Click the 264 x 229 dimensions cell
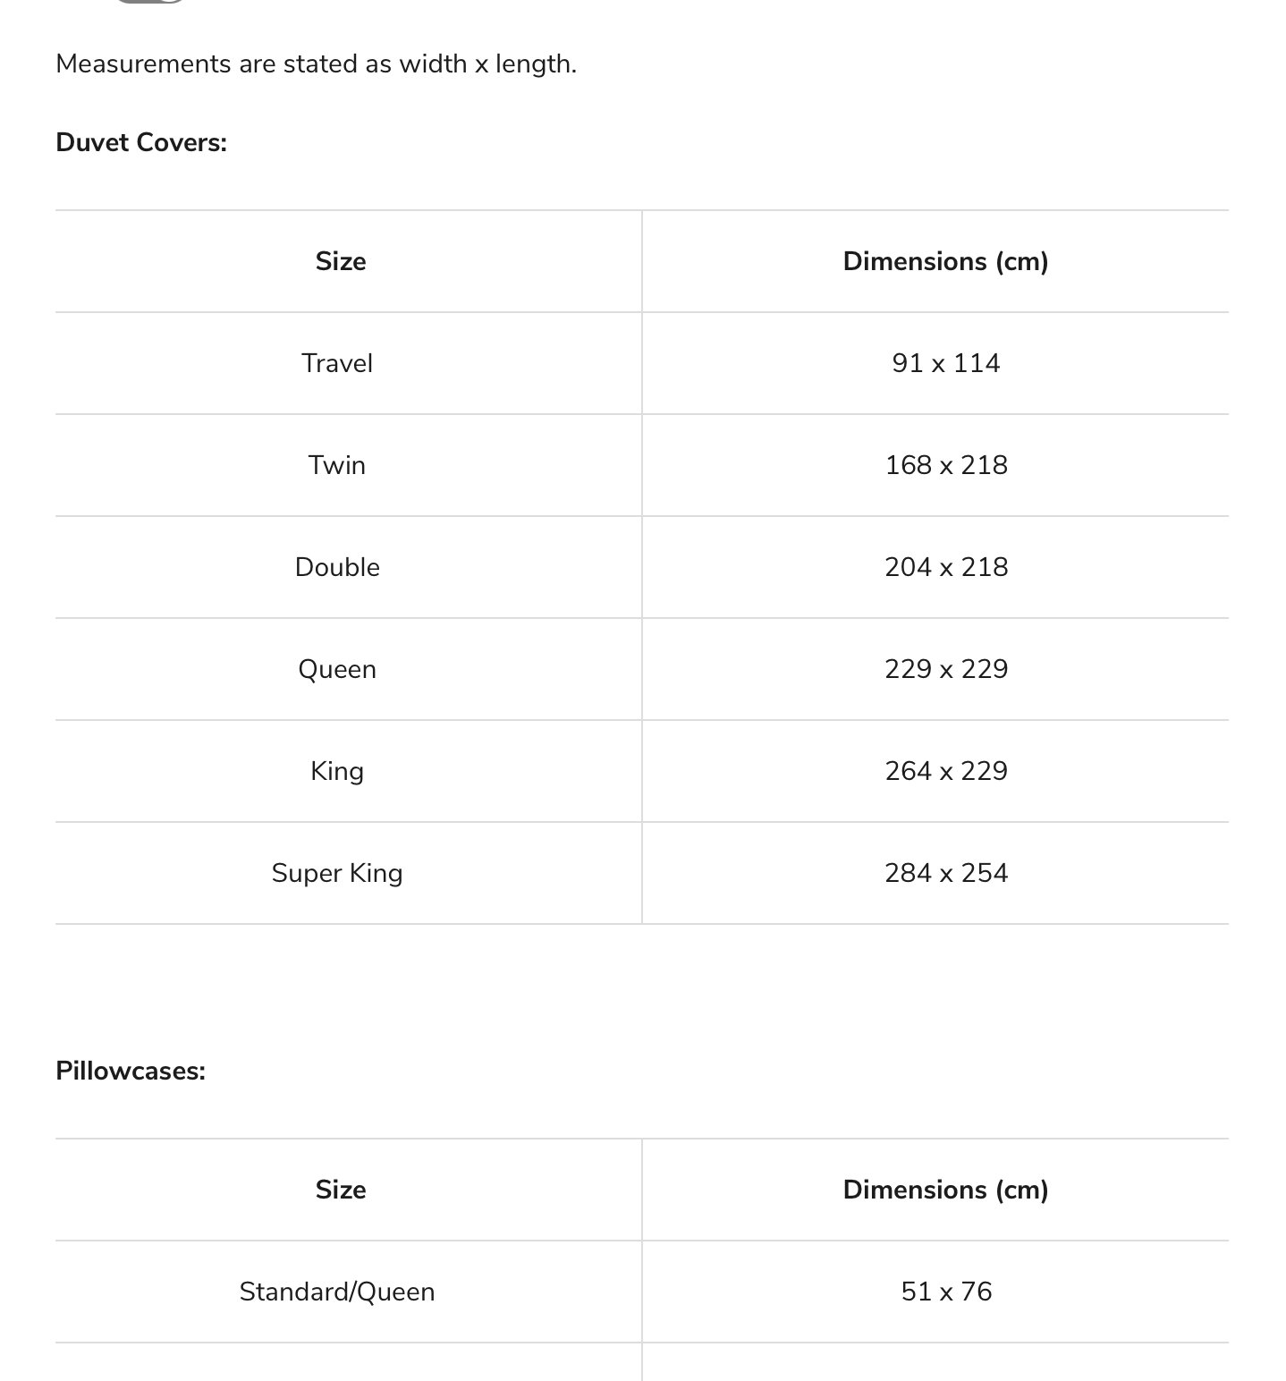Image resolution: width=1286 pixels, height=1381 pixels. tap(945, 771)
